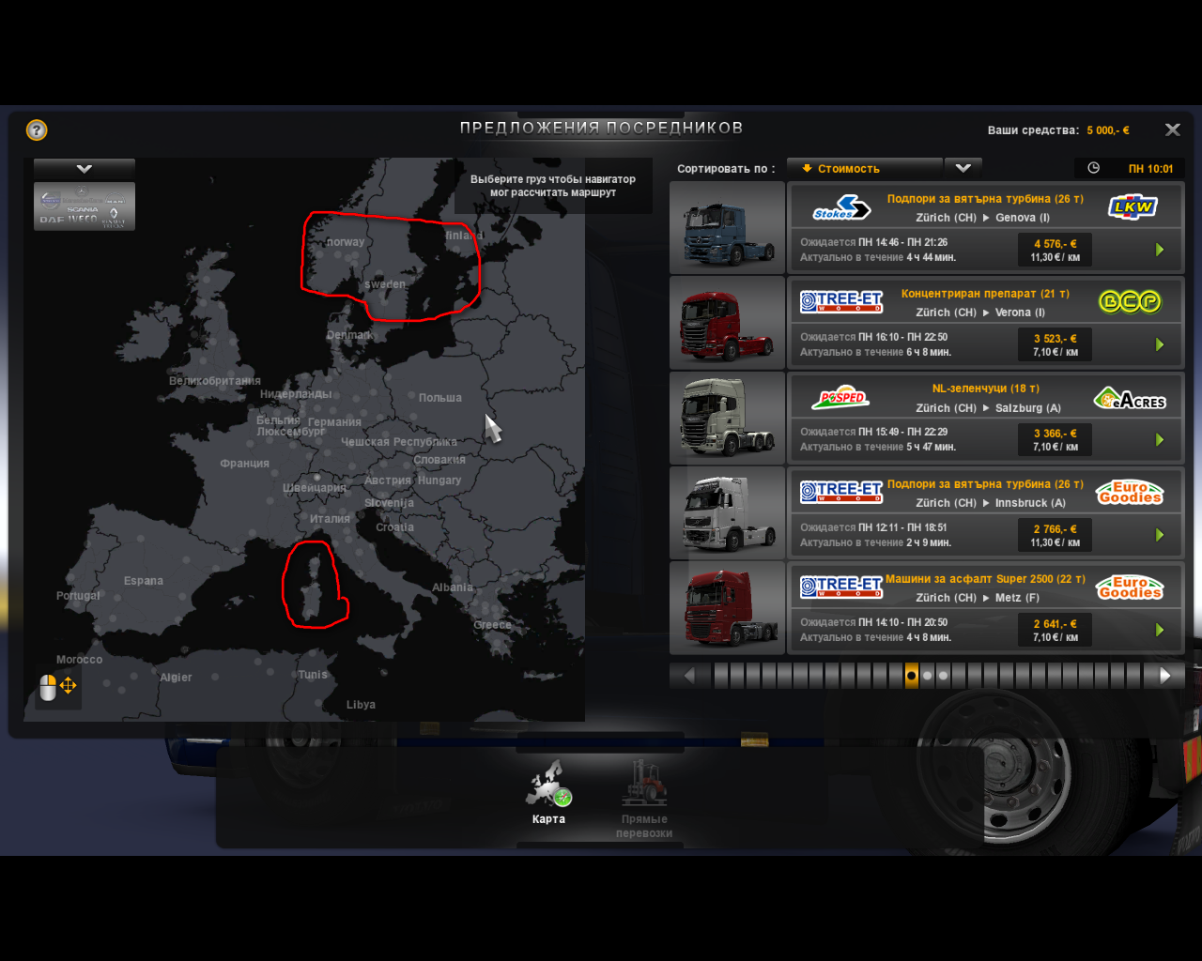Click the right pagination arrow
1202x961 pixels.
pos(1164,675)
